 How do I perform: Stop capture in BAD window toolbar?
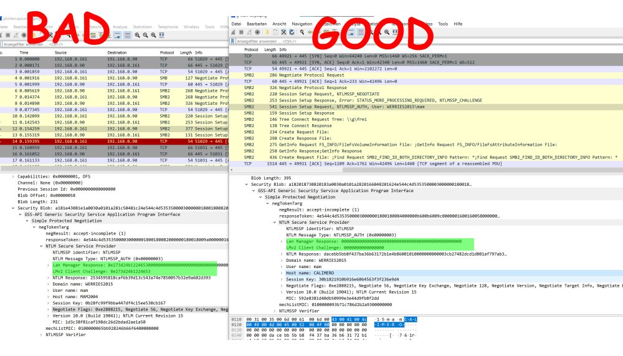[x=8, y=35]
